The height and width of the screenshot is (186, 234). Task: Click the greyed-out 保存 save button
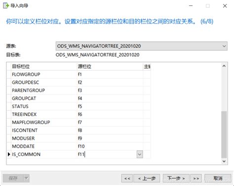pos(13,178)
